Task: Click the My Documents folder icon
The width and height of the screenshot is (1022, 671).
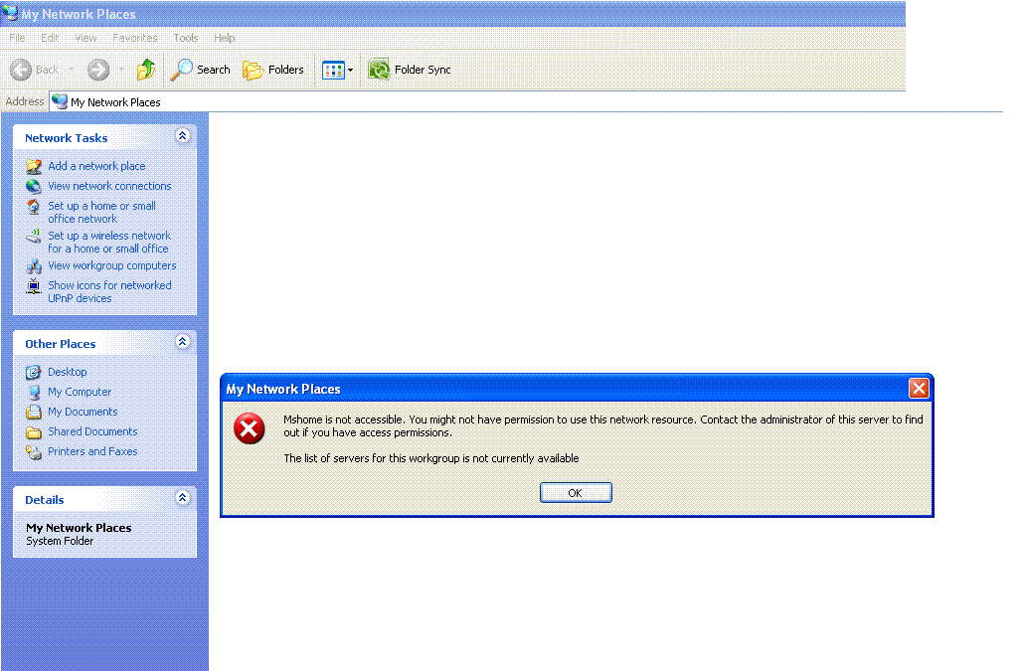Action: (33, 413)
